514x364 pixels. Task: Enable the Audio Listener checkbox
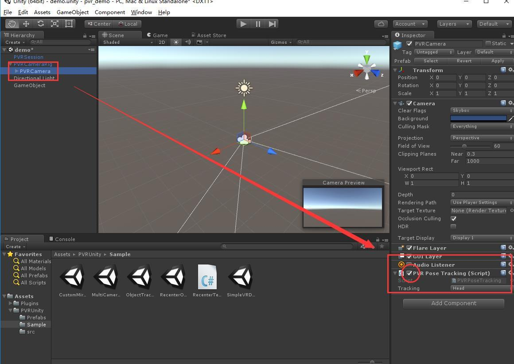pyautogui.click(x=409, y=264)
